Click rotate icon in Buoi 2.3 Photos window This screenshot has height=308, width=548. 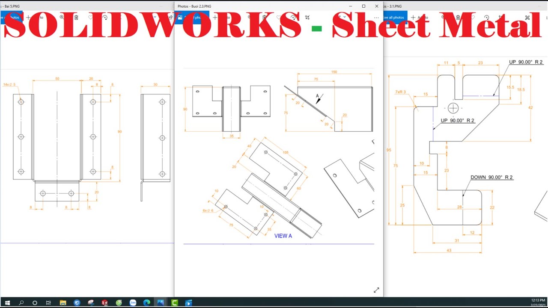[x=293, y=18]
